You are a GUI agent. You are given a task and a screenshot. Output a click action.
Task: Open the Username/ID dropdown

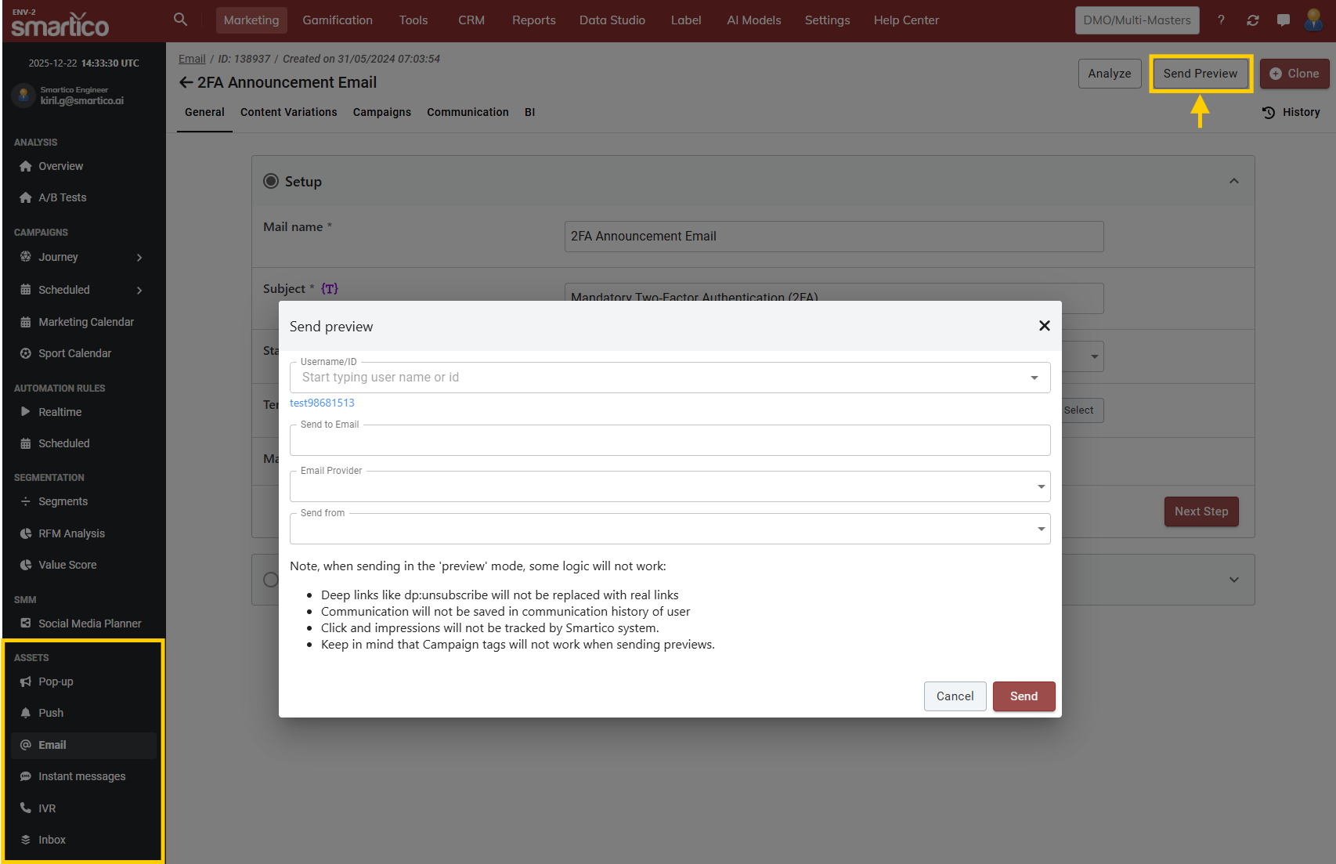coord(1034,378)
